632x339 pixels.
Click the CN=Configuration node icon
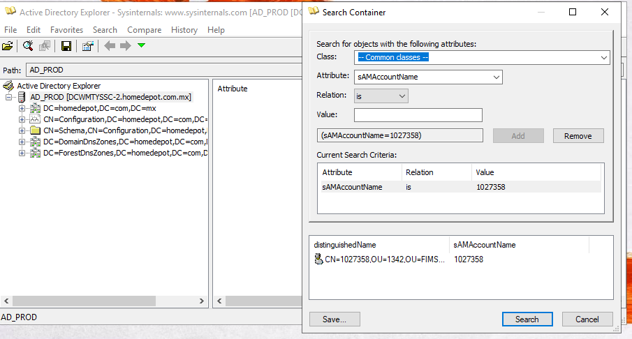tap(36, 119)
